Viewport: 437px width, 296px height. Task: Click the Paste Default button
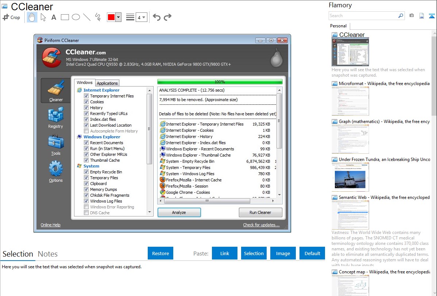(312, 253)
